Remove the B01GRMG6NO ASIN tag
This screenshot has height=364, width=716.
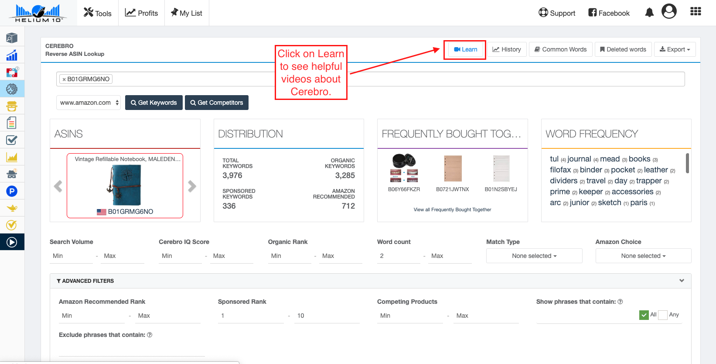(64, 79)
